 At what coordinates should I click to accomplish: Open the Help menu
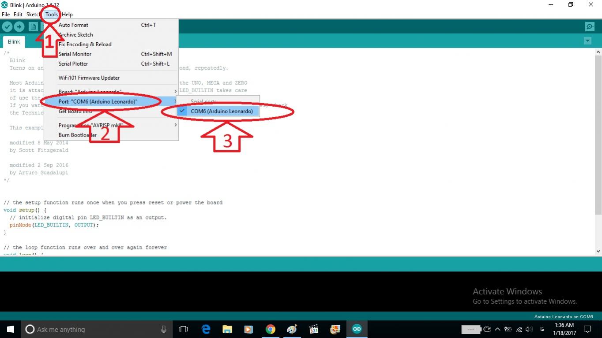67,15
